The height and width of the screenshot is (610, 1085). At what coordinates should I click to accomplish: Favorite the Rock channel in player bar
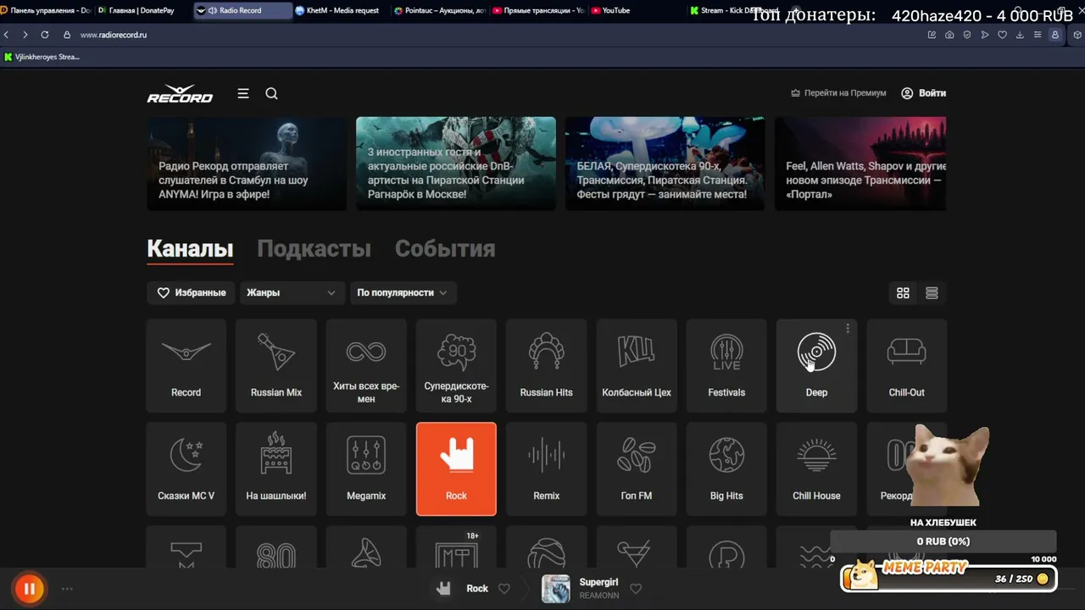click(504, 589)
